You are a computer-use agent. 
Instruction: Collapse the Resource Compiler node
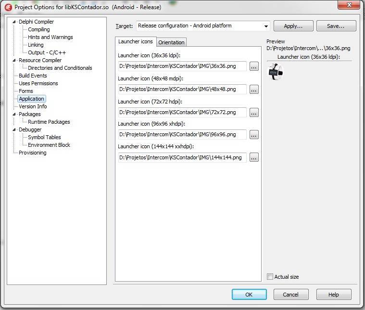(x=15, y=60)
